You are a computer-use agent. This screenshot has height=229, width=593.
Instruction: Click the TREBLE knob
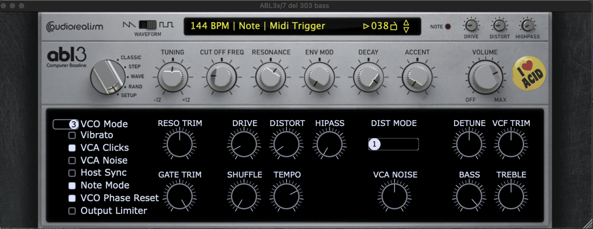(x=511, y=197)
